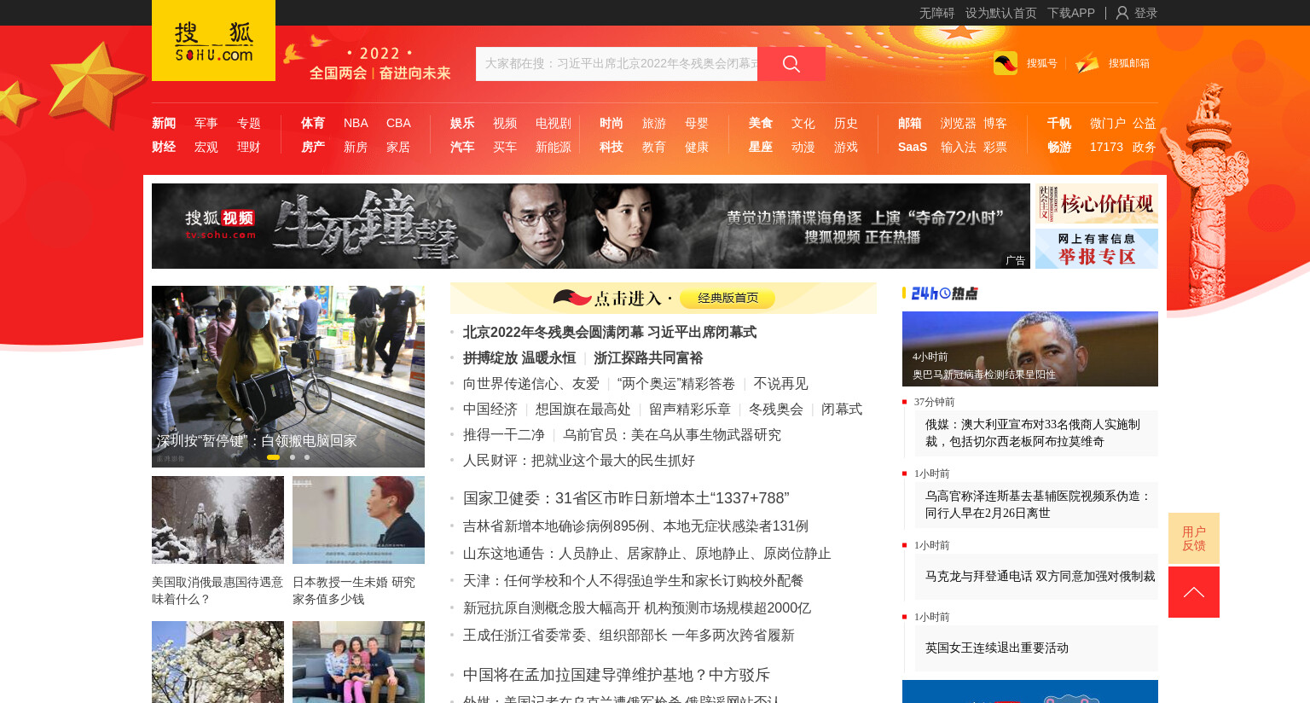1310x703 pixels.
Task: Open headline 拼搏绽放 温暖永恒
Action: [x=519, y=357]
